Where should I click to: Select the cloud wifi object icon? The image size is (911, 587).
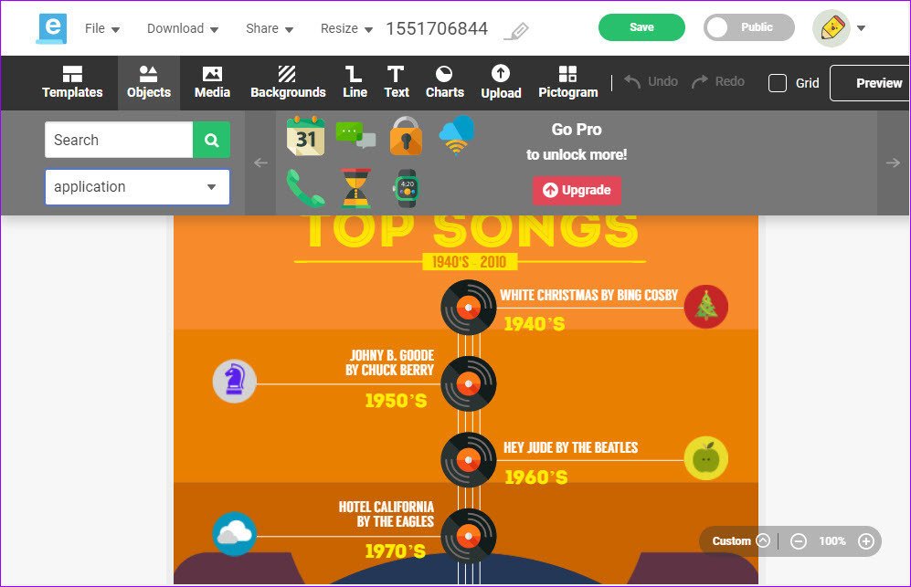(457, 135)
